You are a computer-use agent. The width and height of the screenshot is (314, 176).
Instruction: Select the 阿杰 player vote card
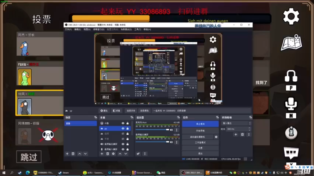[x=40, y=44]
